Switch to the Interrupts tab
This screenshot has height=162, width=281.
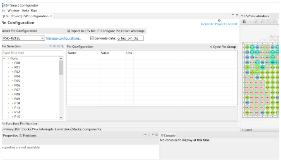click(x=46, y=129)
